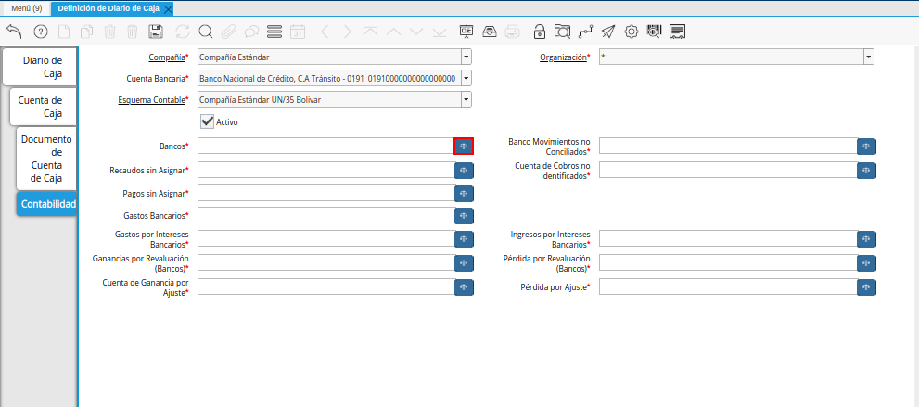Click the certificate icon at toolbar end

[x=678, y=32]
